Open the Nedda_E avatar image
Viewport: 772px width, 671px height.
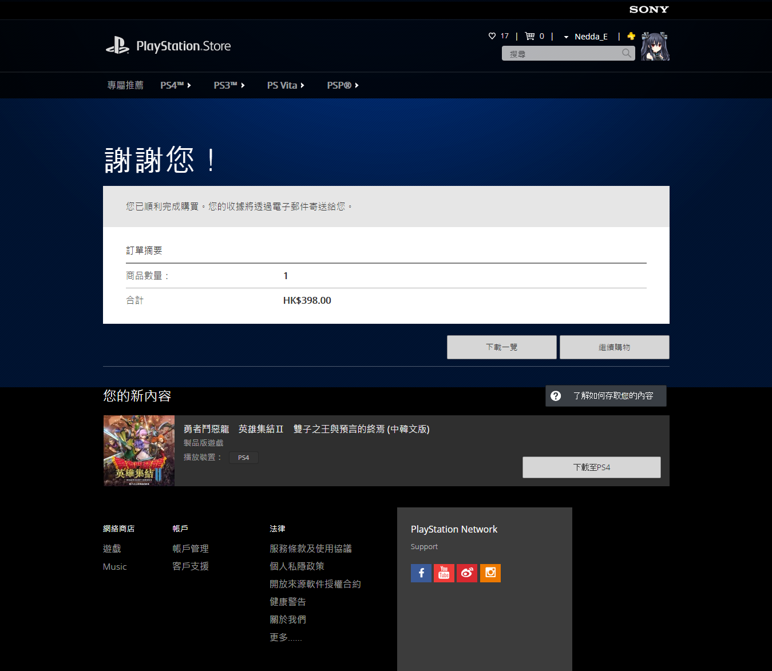click(655, 46)
